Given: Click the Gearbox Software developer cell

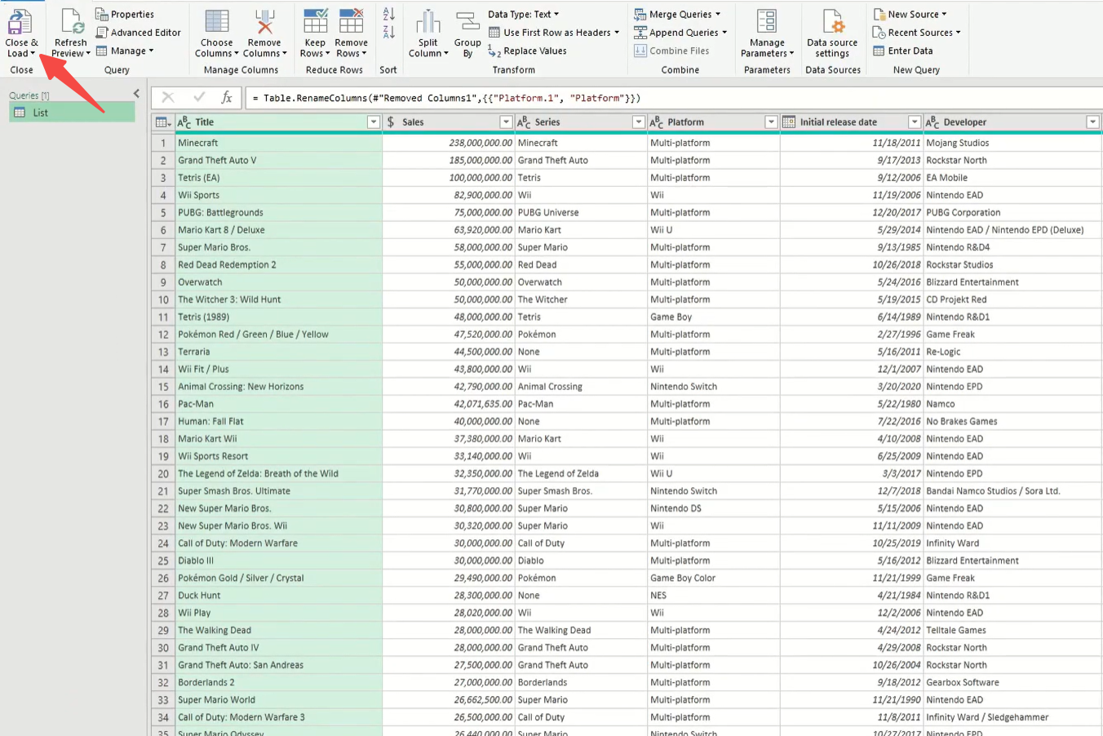Looking at the screenshot, I should click(x=1012, y=682).
